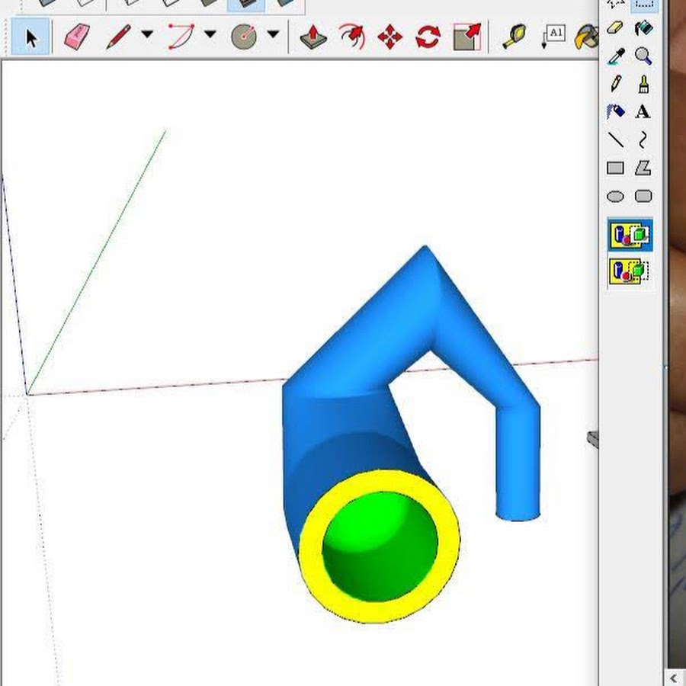Select the SketchUp Select arrow tool

tap(31, 37)
